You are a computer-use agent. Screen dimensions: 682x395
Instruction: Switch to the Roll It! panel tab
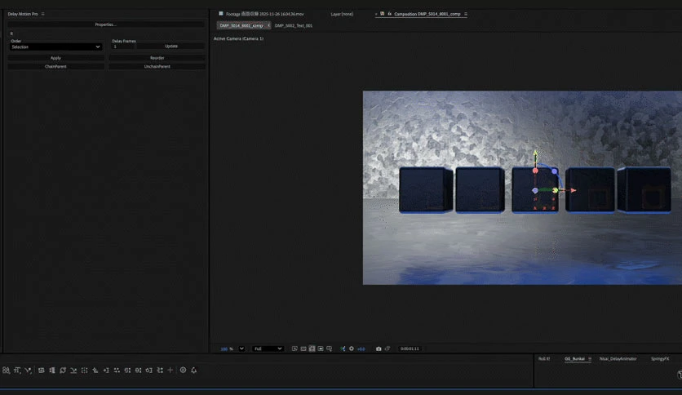coord(544,359)
